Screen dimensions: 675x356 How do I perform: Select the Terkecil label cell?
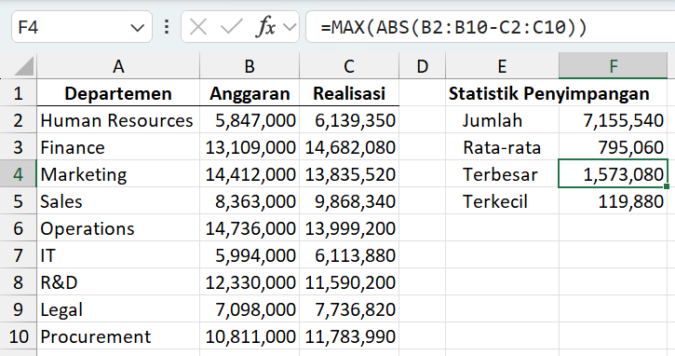(x=502, y=201)
